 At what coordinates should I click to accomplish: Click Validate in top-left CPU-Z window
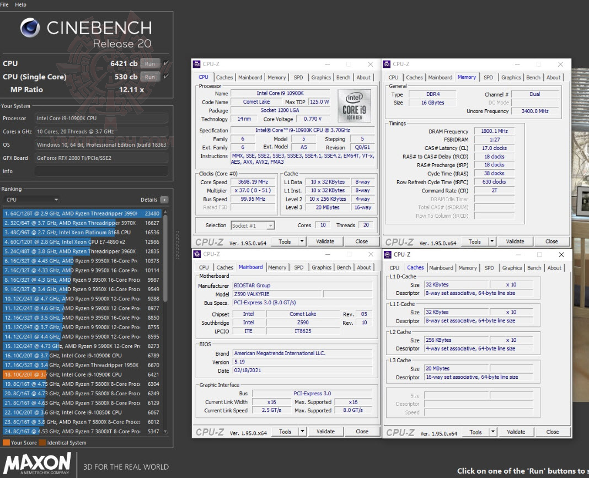point(325,241)
